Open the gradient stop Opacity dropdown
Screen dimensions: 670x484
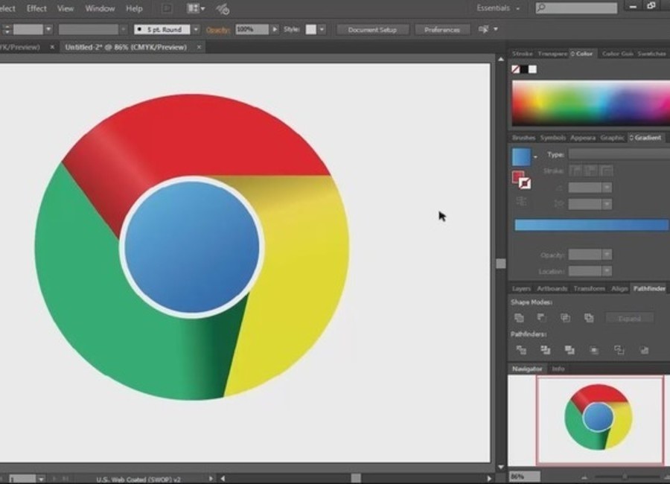pos(607,255)
